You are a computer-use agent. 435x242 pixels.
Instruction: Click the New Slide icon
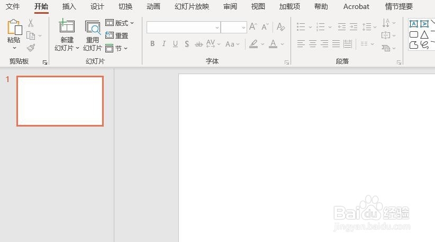coord(67,26)
